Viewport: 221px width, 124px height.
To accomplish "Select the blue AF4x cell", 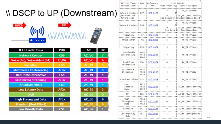I will [x=62, y=70].
